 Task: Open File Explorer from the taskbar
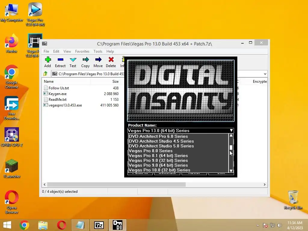pos(43,225)
